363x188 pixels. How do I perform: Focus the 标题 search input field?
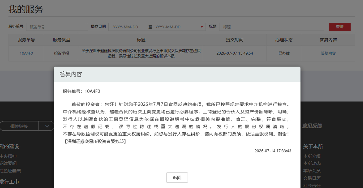click(x=272, y=27)
